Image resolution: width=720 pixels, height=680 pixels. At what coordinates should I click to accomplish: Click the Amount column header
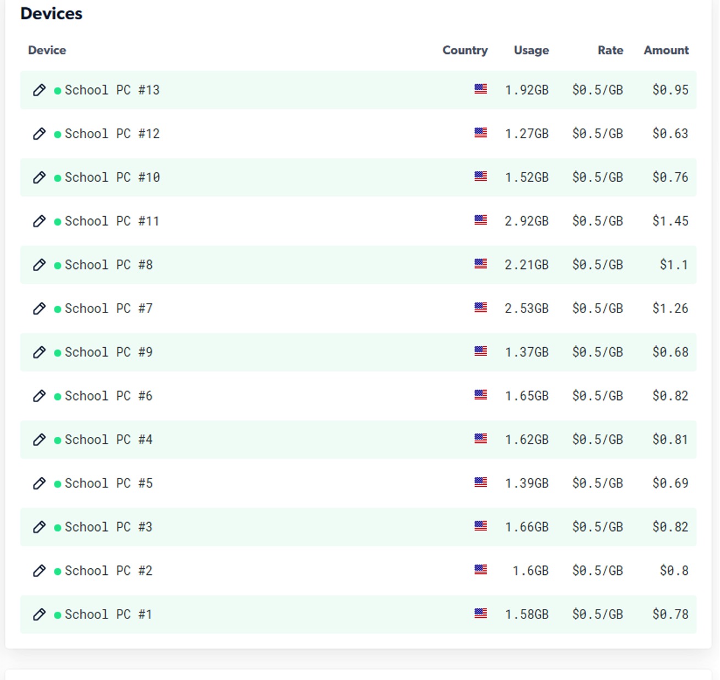coord(666,50)
